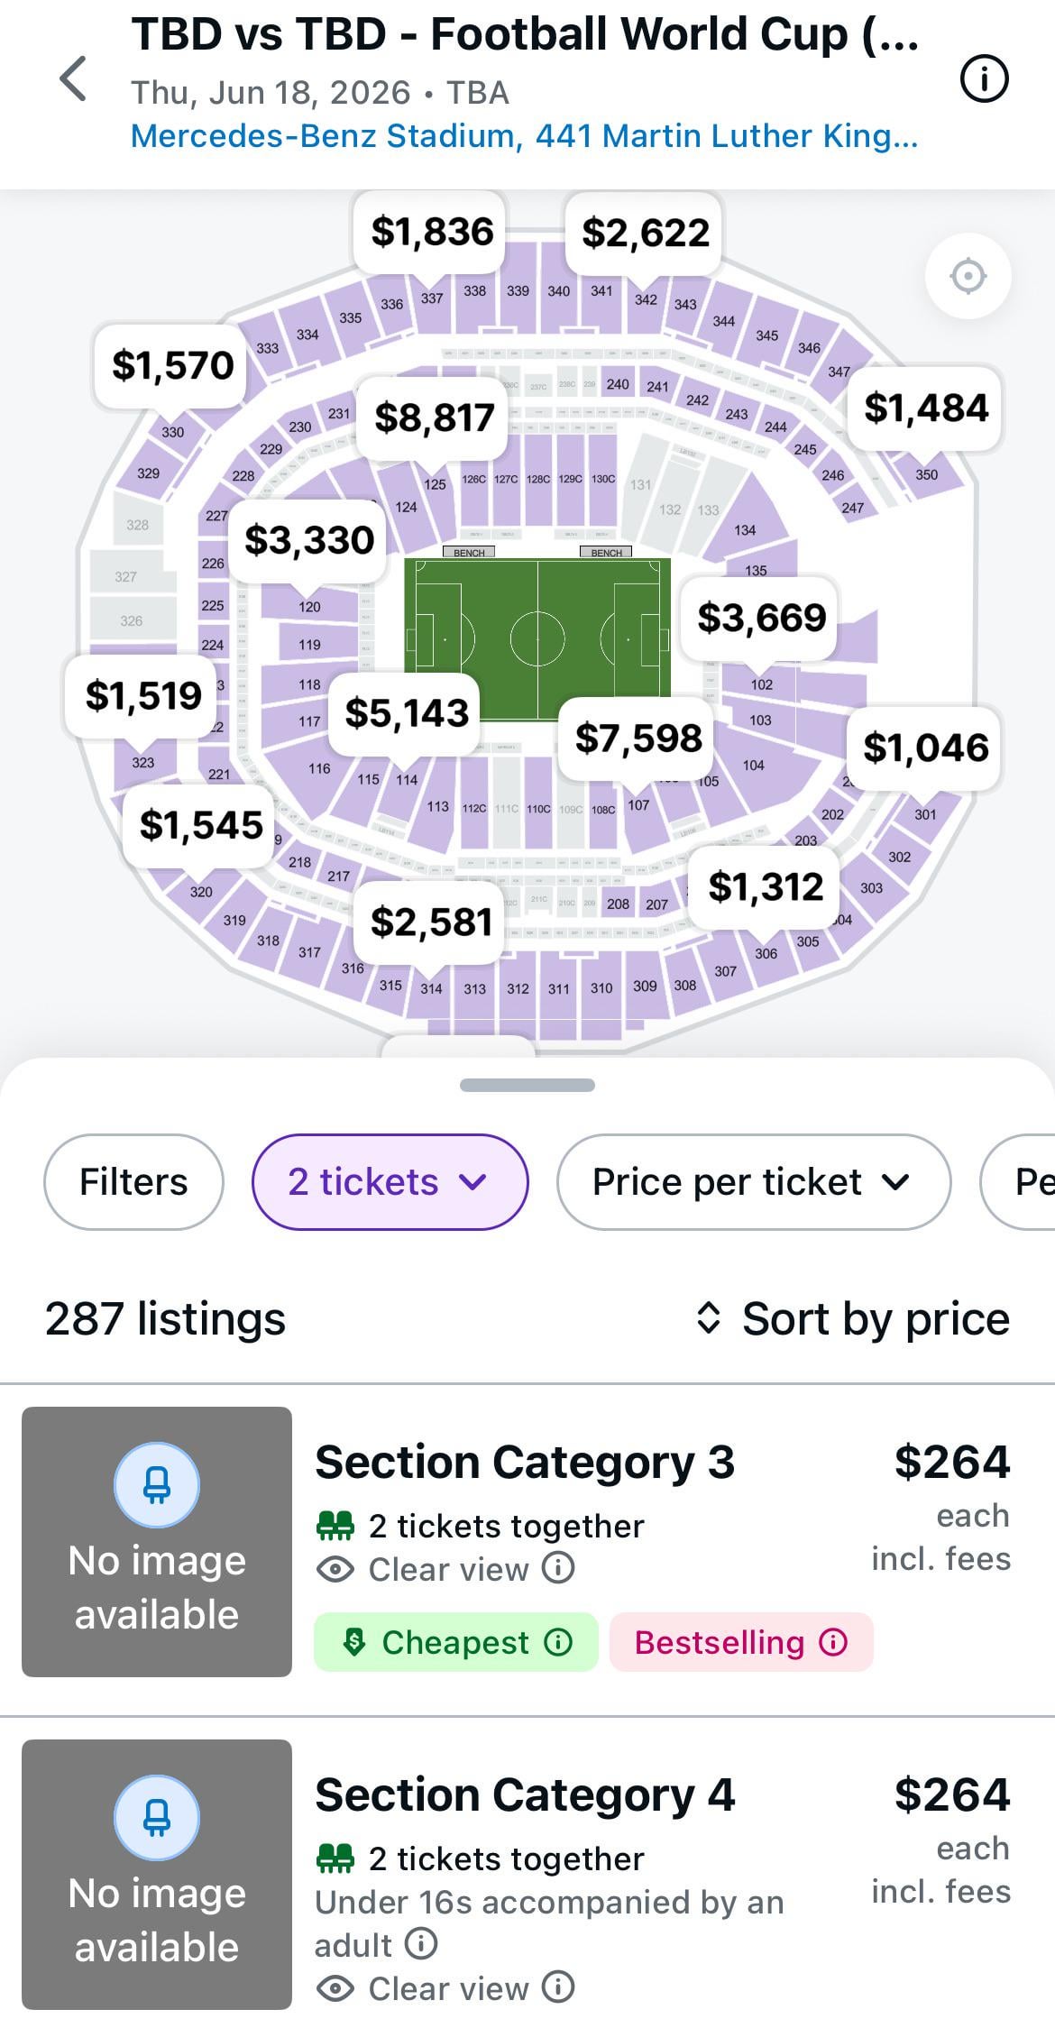1055x2028 pixels.
Task: Tap info icon next to Under 16s note
Action: pyautogui.click(x=421, y=1942)
